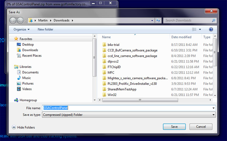Click the b4a-trial folder icon
The height and width of the screenshot is (141, 227).
click(104, 45)
